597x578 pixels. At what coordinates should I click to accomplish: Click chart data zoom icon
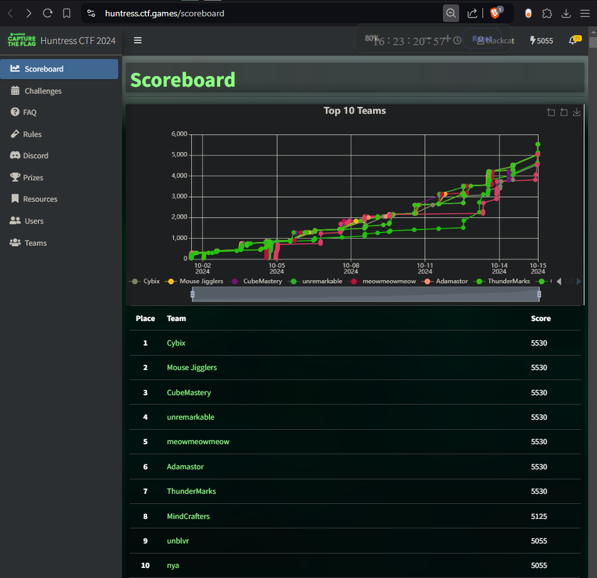tap(551, 112)
